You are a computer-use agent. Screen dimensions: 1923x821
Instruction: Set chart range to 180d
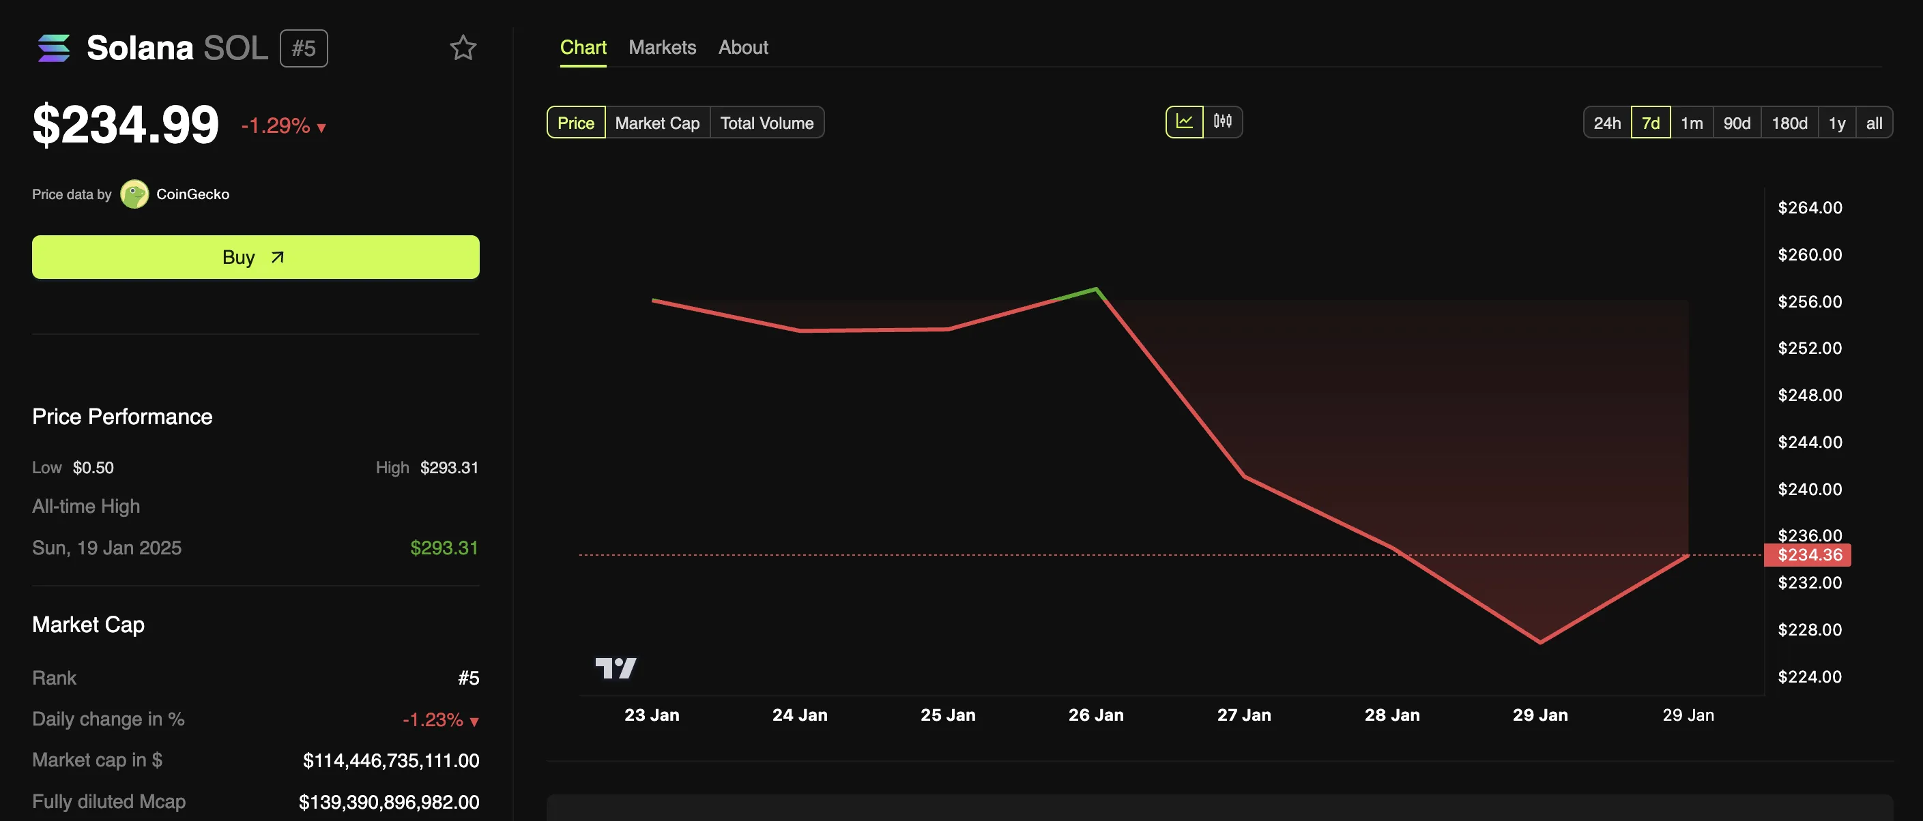[x=1789, y=122]
